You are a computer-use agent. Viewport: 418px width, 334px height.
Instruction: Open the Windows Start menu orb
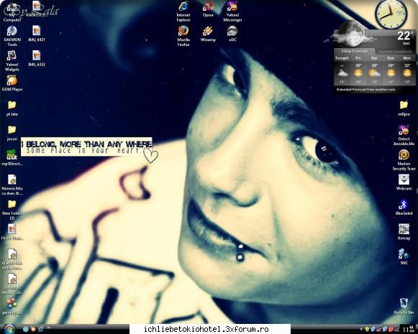[x=9, y=329]
